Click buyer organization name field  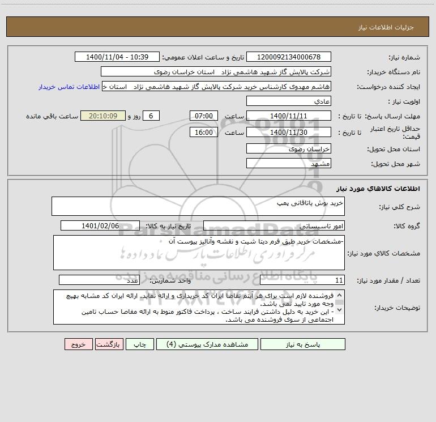pyautogui.click(x=216, y=71)
